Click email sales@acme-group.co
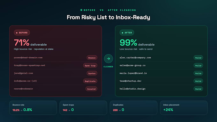Image resolution: width=217 pixels, height=122 pixels. click(x=132, y=65)
